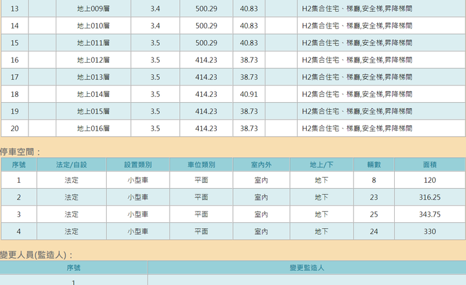
Task: Select row number 14 in floor table
Action: point(14,26)
